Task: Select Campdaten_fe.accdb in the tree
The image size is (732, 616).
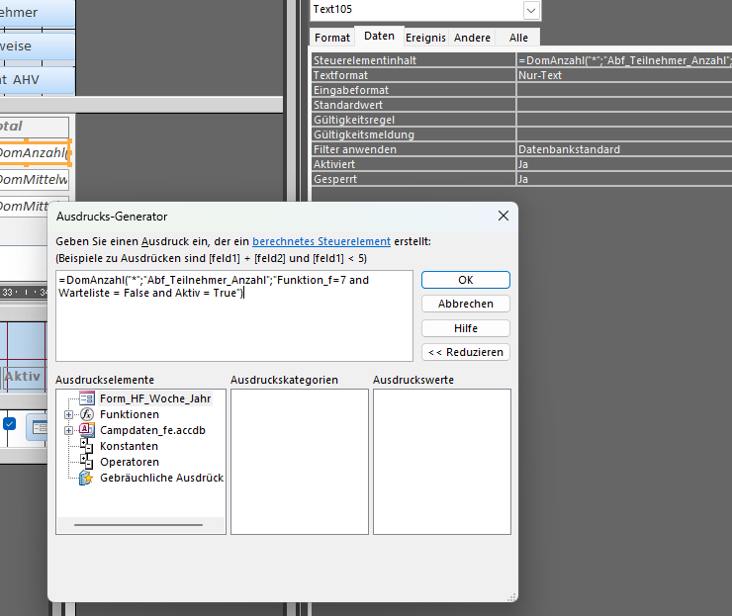Action: [152, 430]
